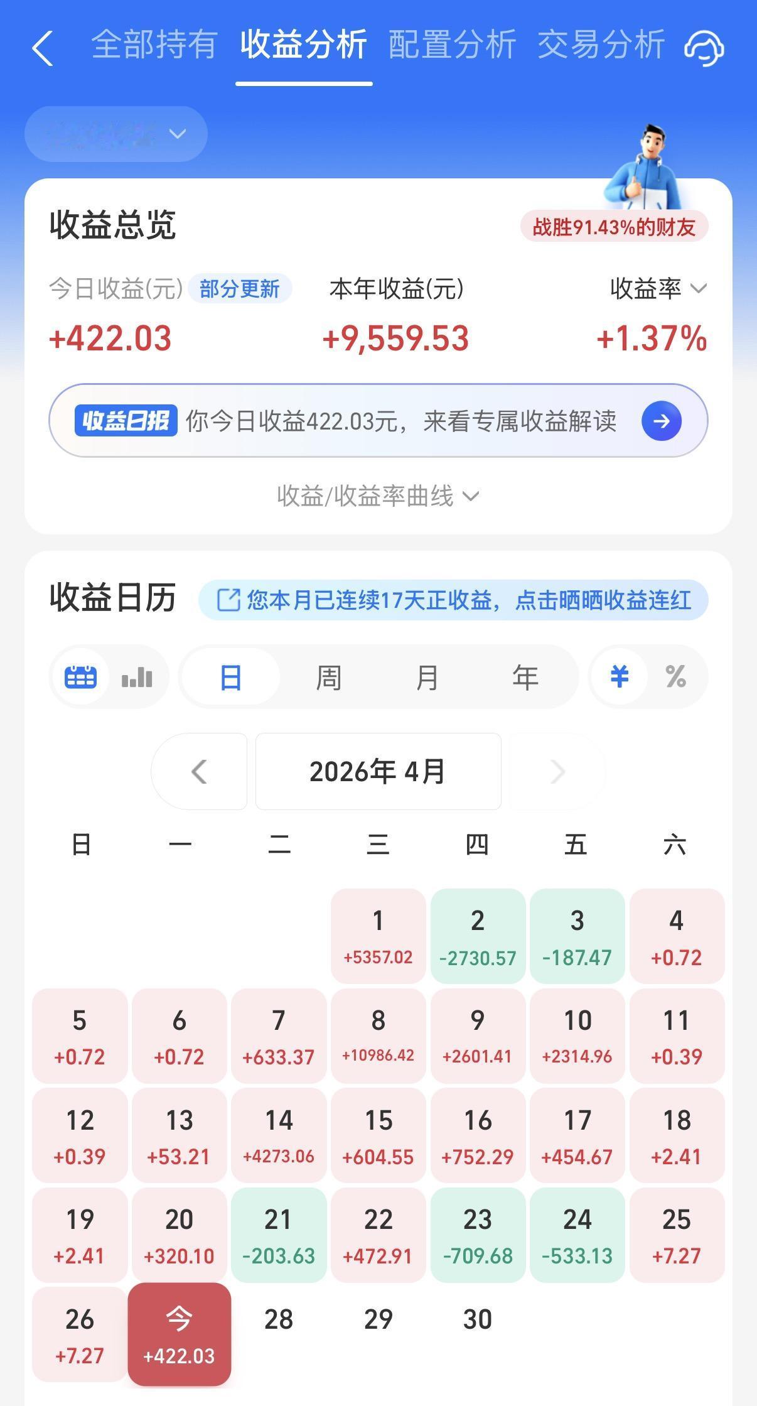Select calendar day 21 with -203.63
Viewport: 757px width, 1406px height.
279,1235
